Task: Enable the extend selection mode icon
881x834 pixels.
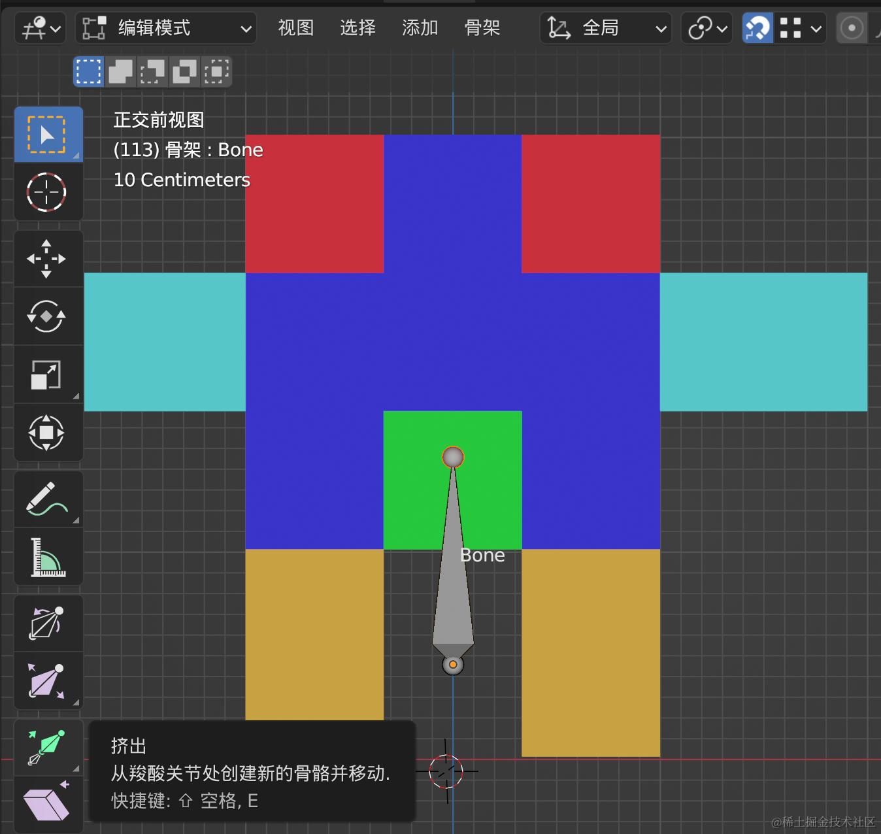Action: pyautogui.click(x=120, y=71)
